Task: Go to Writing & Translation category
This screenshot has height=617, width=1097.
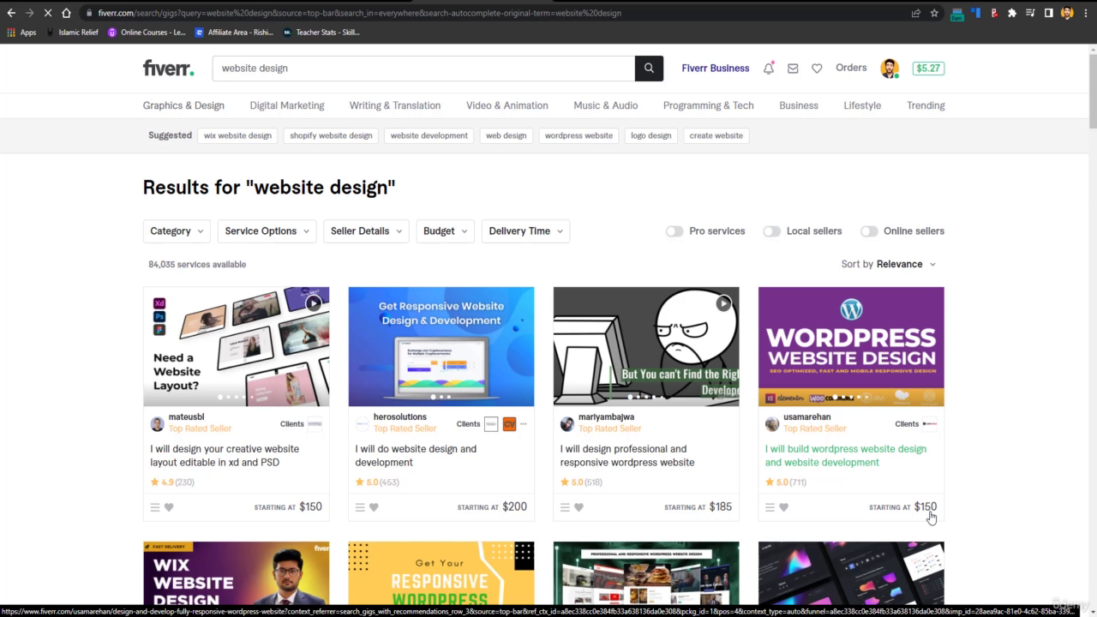Action: point(395,105)
